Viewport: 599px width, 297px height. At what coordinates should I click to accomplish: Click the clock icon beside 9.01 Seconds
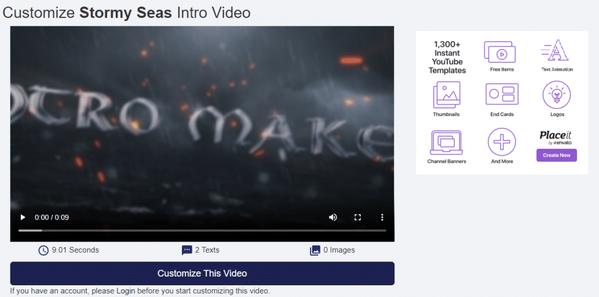pyautogui.click(x=43, y=250)
